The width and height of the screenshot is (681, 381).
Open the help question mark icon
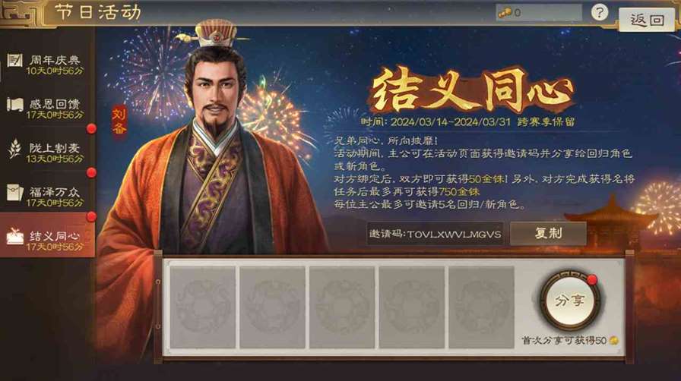(x=600, y=13)
